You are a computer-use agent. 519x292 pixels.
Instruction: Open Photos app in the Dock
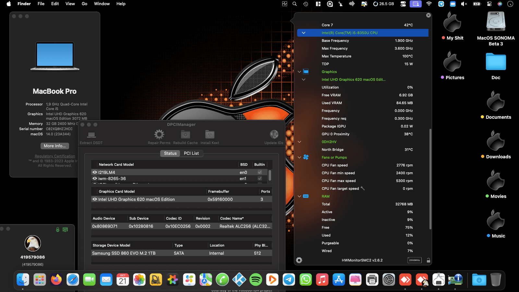coord(139,280)
